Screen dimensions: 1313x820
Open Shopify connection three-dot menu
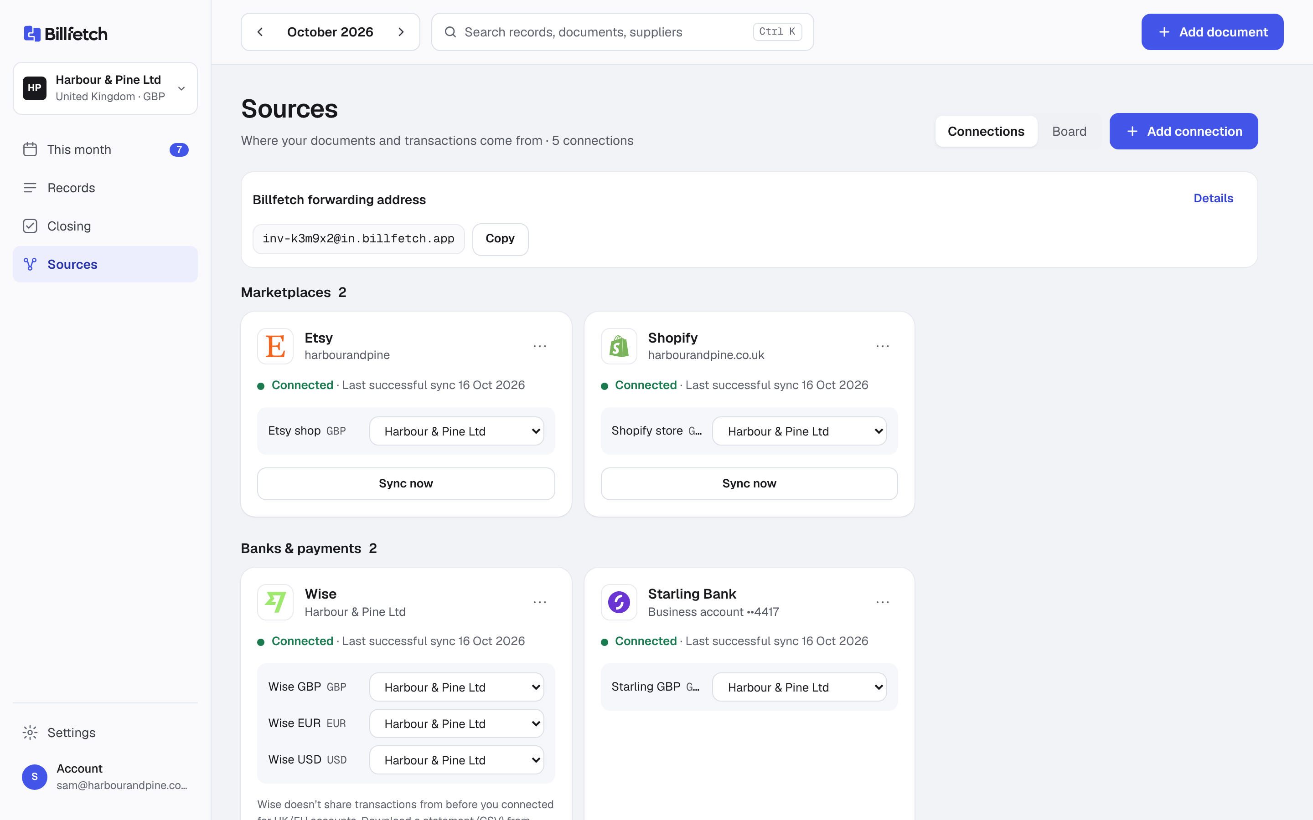[882, 346]
